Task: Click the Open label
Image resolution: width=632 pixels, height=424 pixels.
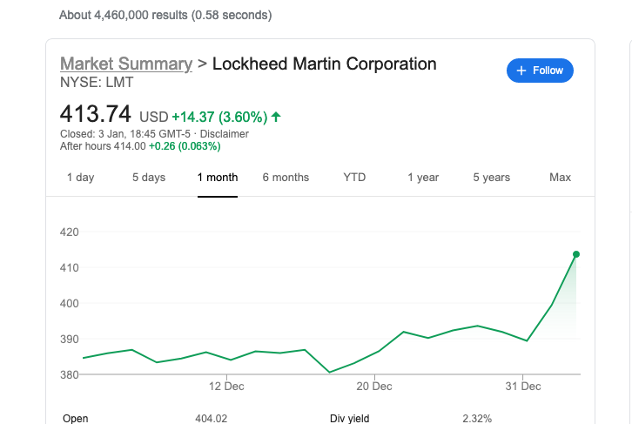Action: point(76,419)
